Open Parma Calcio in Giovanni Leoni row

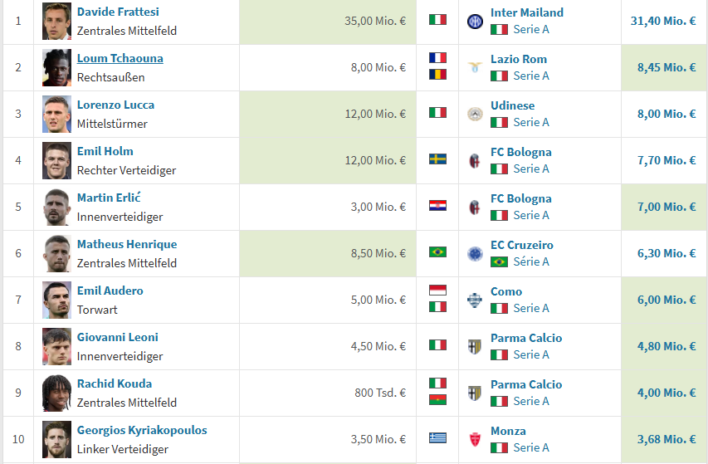point(526,338)
